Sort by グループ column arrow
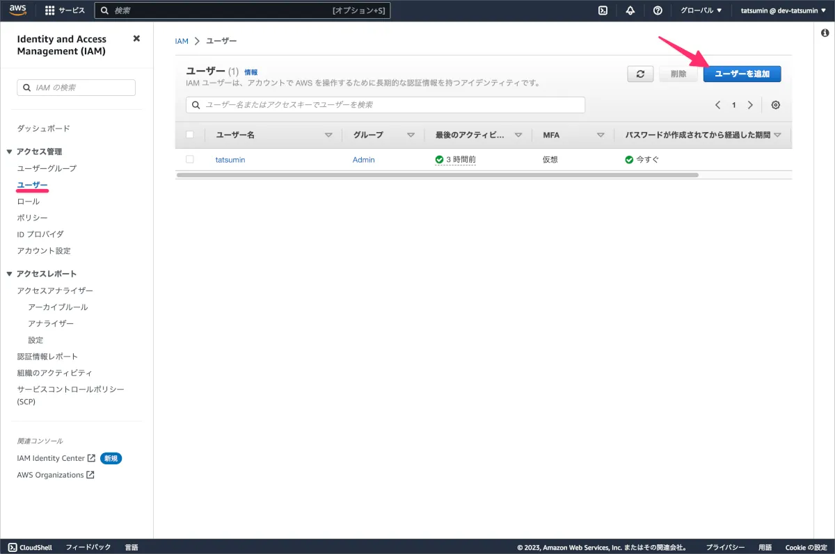This screenshot has height=554, width=835. pyautogui.click(x=411, y=135)
